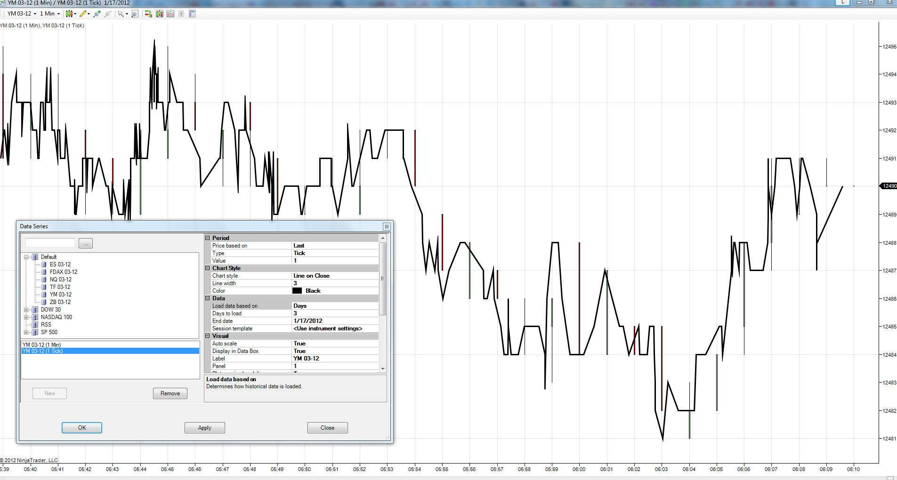Click the zoom frame magnifier icon

(135, 14)
